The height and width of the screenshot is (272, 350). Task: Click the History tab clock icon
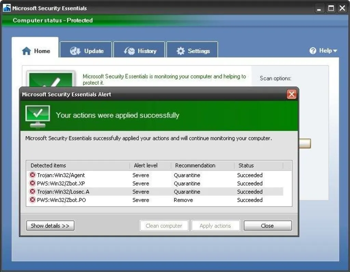(130, 51)
